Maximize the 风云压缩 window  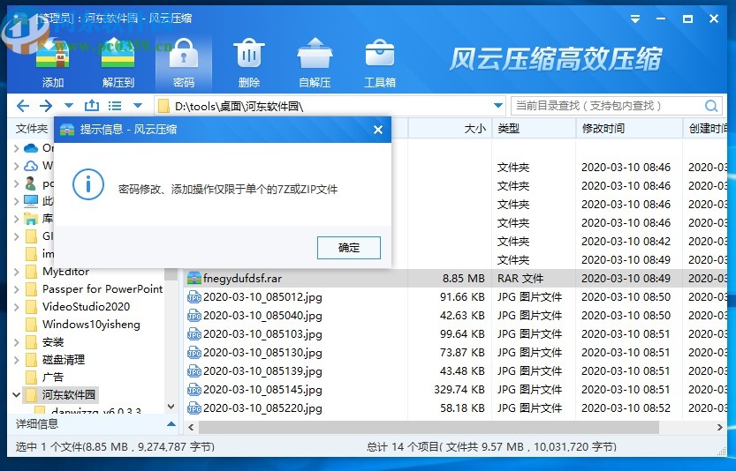[x=687, y=19]
